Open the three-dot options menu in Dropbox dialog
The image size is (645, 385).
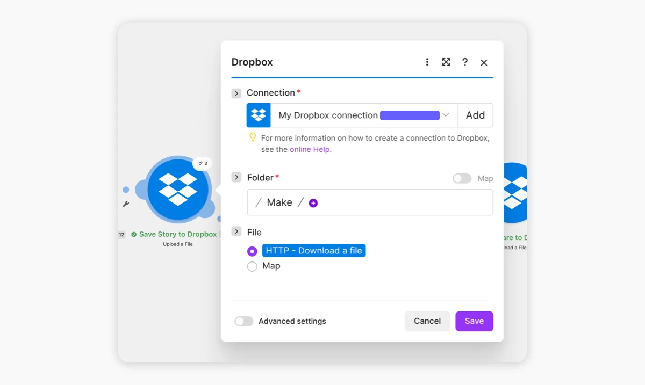coord(427,62)
